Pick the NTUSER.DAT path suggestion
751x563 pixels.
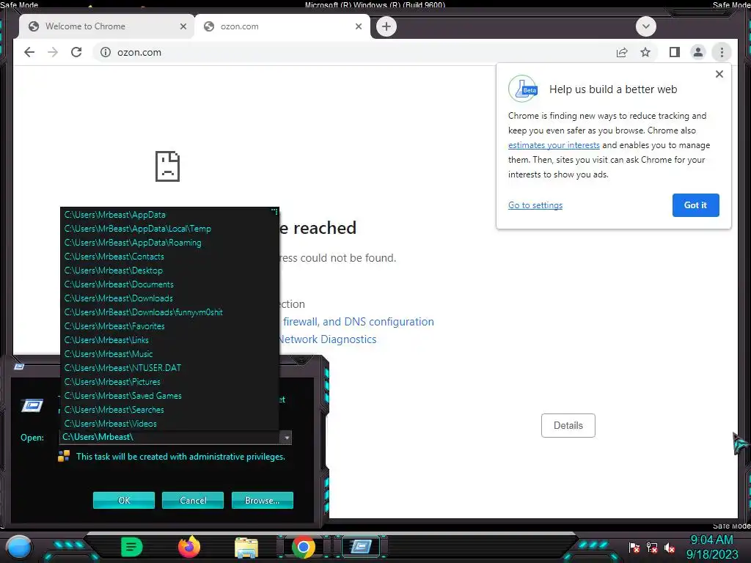tap(169, 367)
